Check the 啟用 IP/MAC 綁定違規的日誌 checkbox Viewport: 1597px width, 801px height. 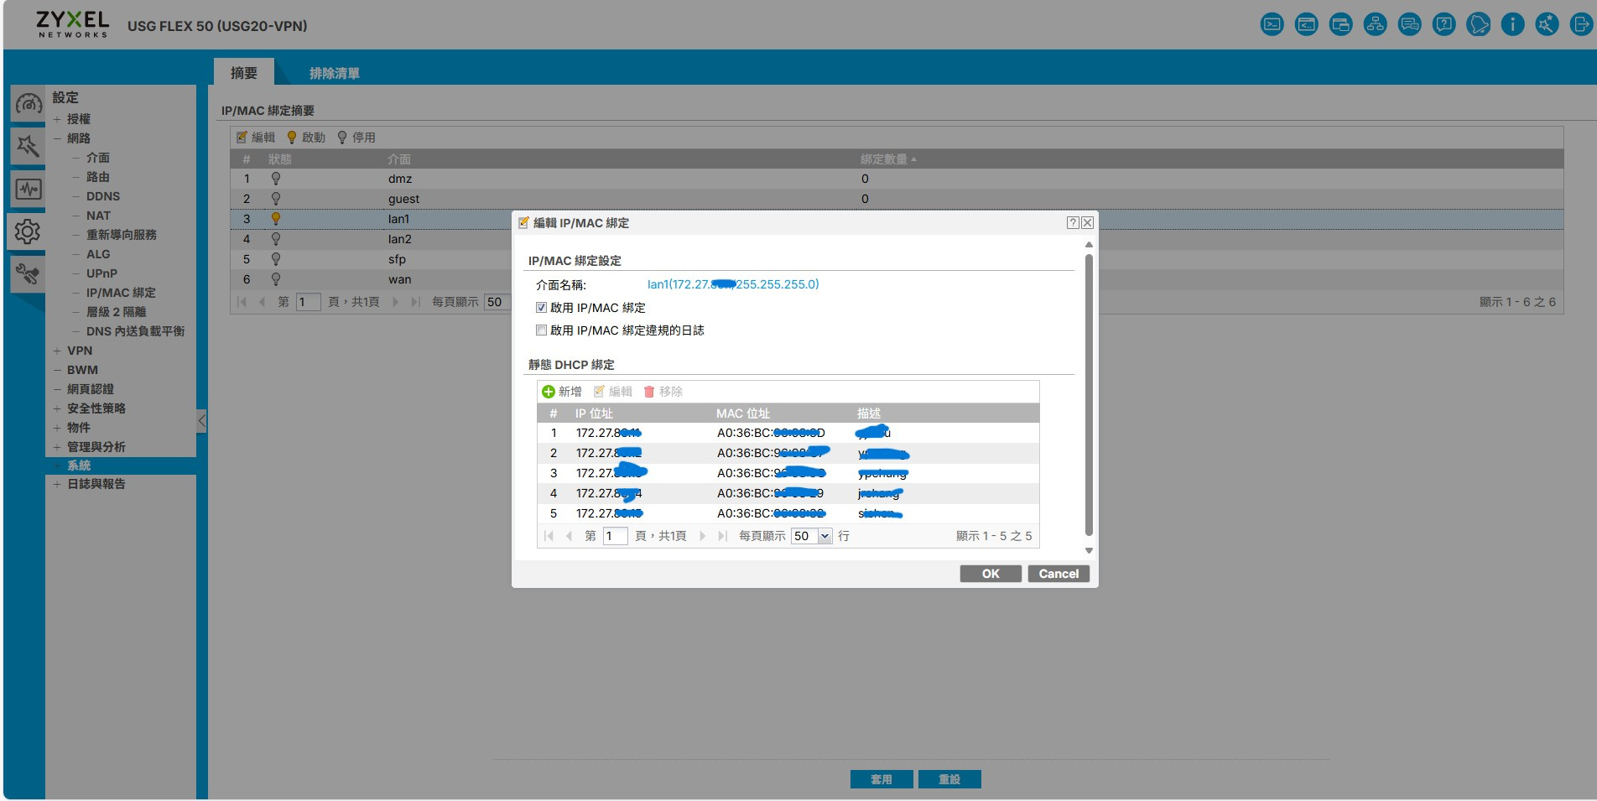coord(541,330)
